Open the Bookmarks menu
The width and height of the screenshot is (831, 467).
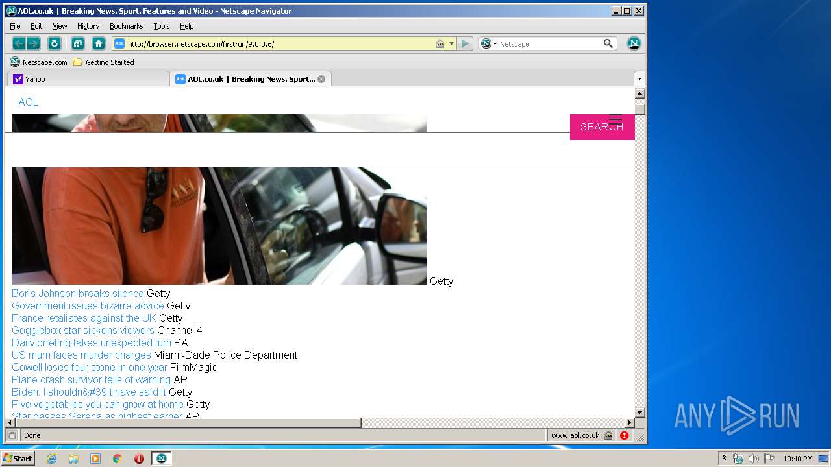click(126, 26)
